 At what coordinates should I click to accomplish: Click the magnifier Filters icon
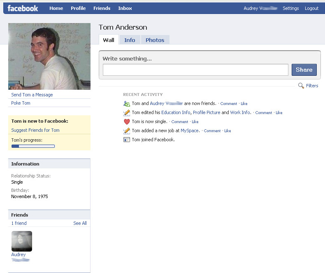coord(301,86)
